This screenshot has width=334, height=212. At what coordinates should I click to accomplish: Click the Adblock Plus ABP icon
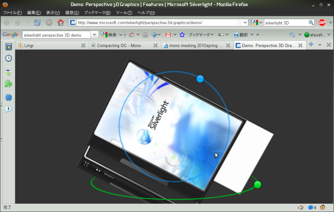322,22
